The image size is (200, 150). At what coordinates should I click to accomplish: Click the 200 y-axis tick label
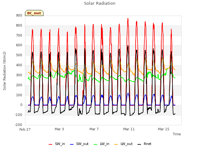point(19,85)
